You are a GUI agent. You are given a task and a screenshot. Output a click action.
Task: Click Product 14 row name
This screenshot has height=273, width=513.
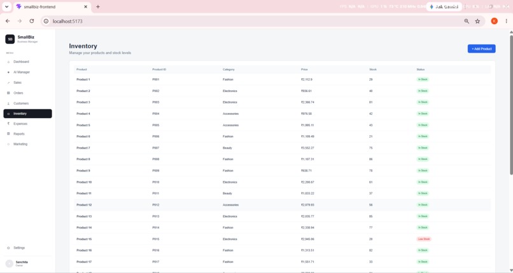pyautogui.click(x=84, y=228)
